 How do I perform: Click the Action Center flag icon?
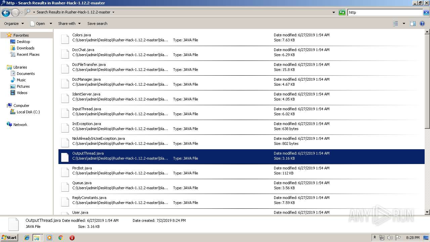398,238
